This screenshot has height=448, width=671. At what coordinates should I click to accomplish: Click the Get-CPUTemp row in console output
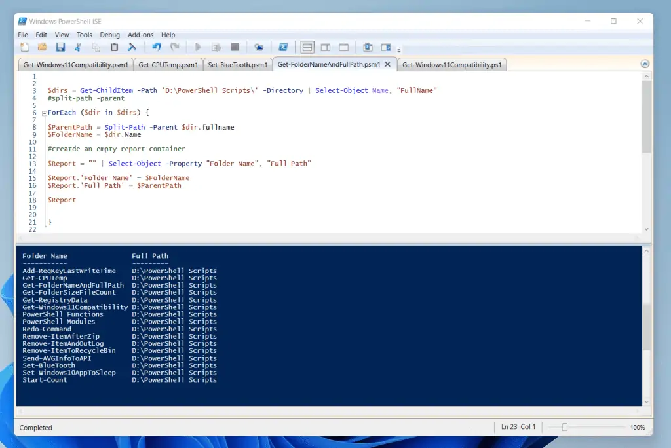119,278
